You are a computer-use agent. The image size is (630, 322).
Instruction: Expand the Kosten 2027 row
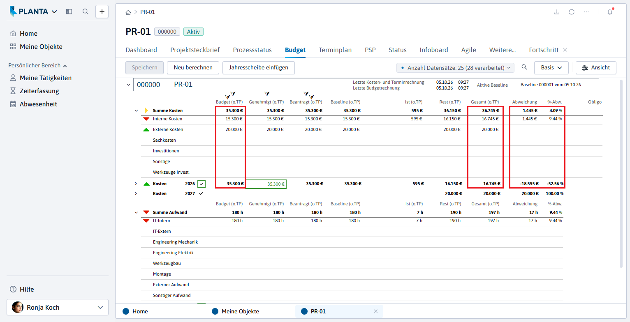136,193
